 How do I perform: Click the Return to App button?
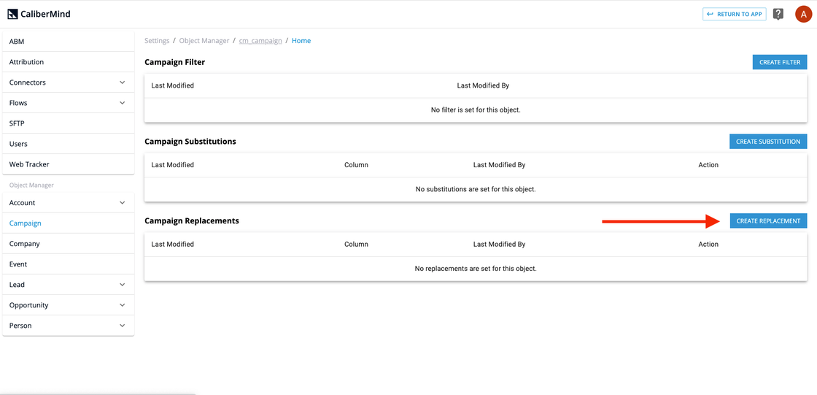pyautogui.click(x=735, y=14)
